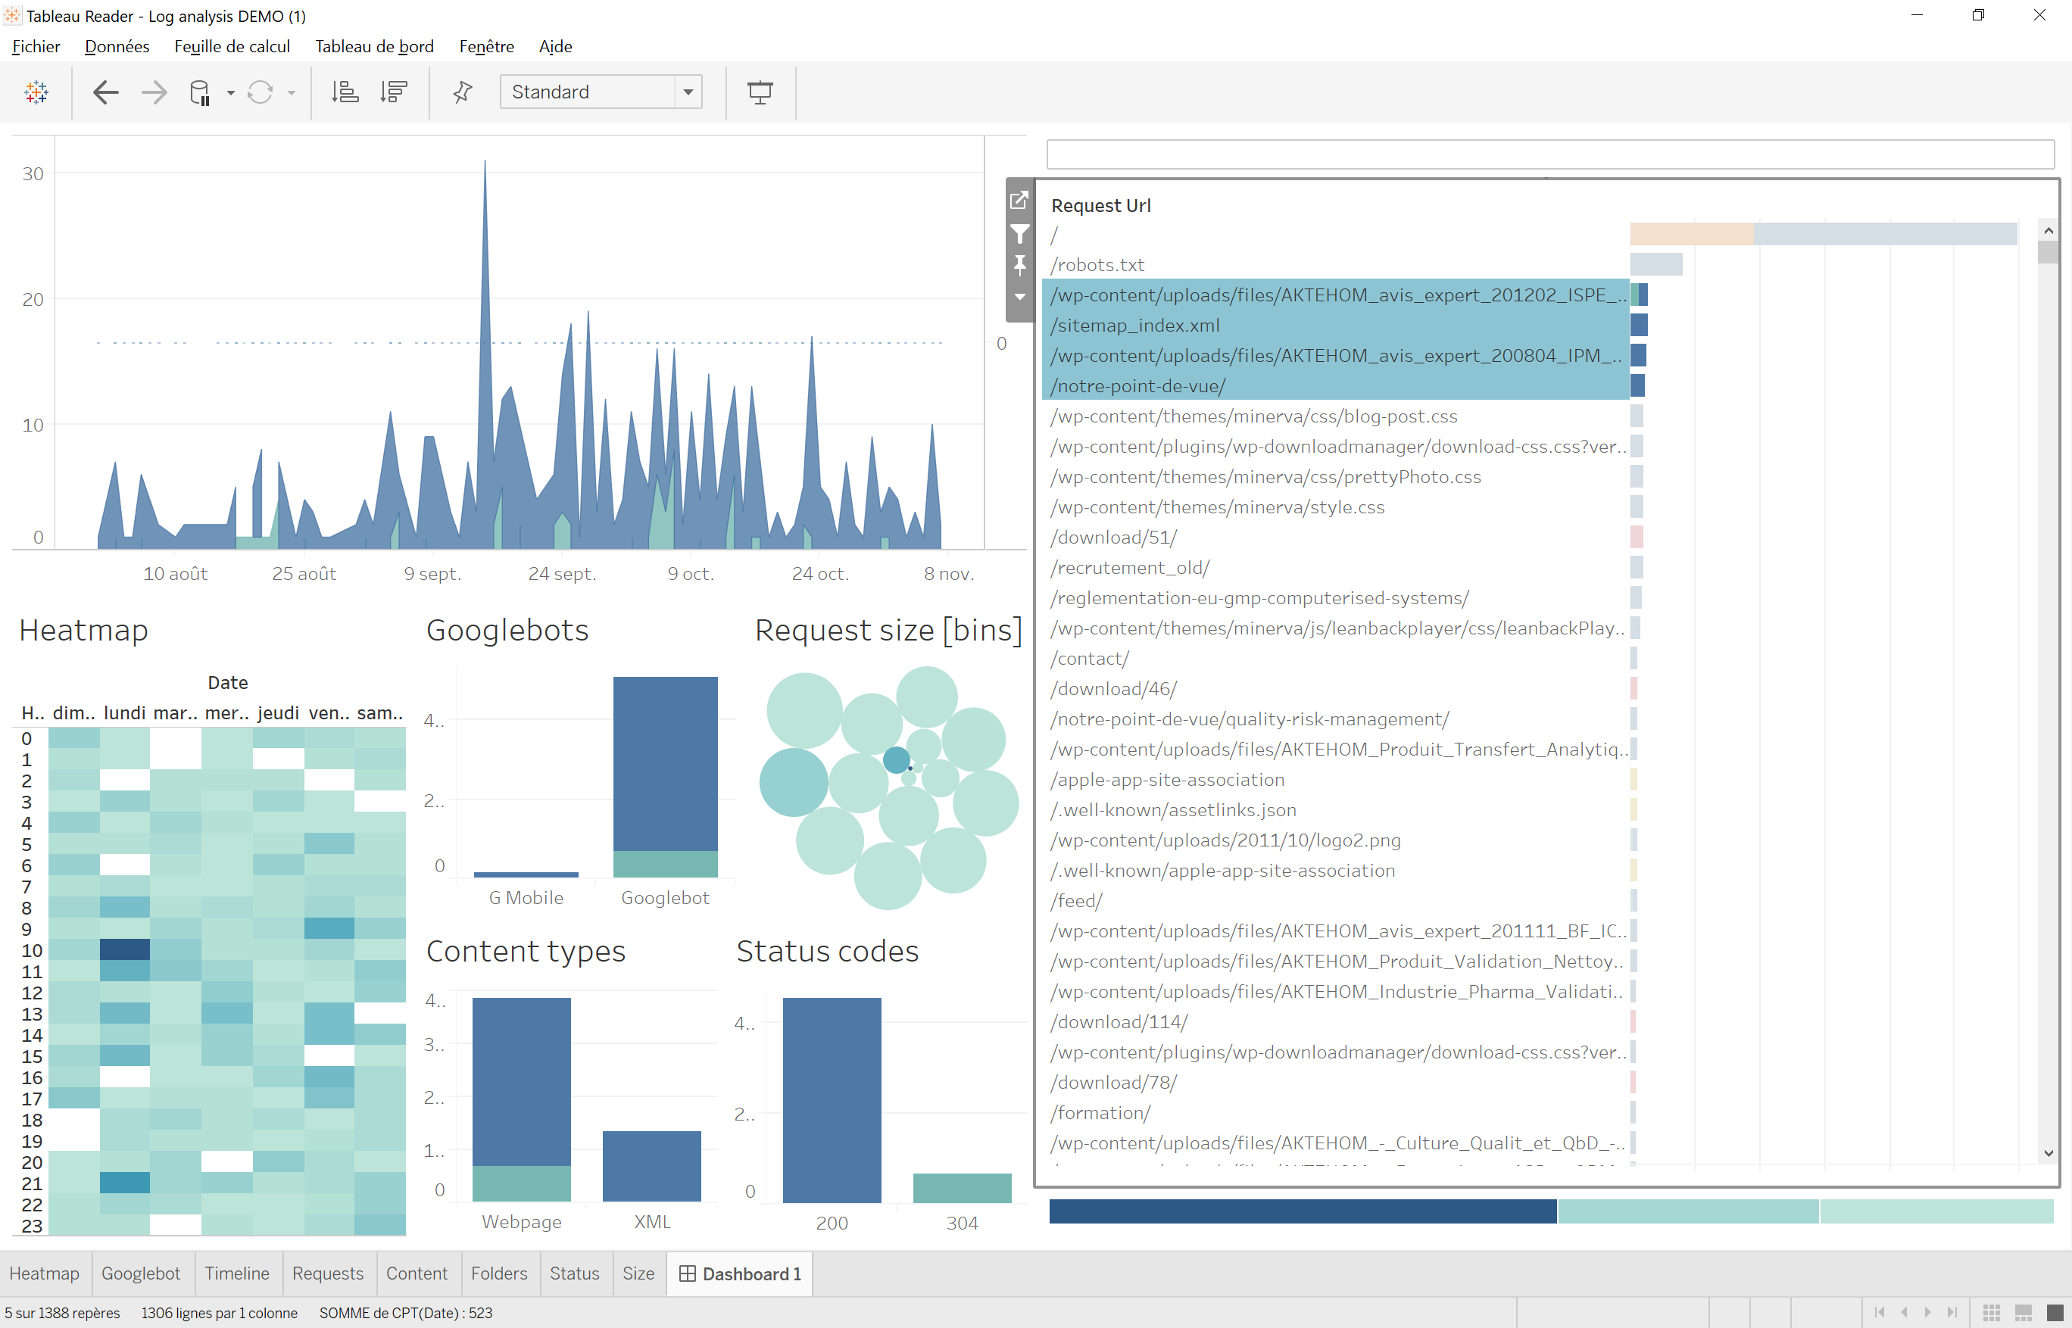The width and height of the screenshot is (2072, 1328).
Task: Toggle the panel's pin icon
Action: tap(1019, 265)
